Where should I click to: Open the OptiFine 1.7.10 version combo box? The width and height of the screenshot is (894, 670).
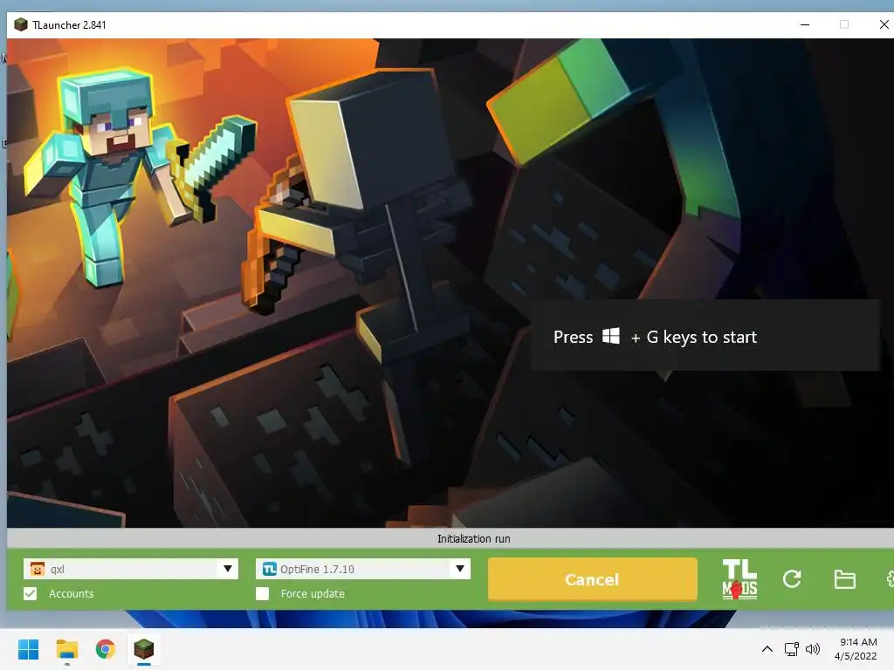tap(362, 569)
